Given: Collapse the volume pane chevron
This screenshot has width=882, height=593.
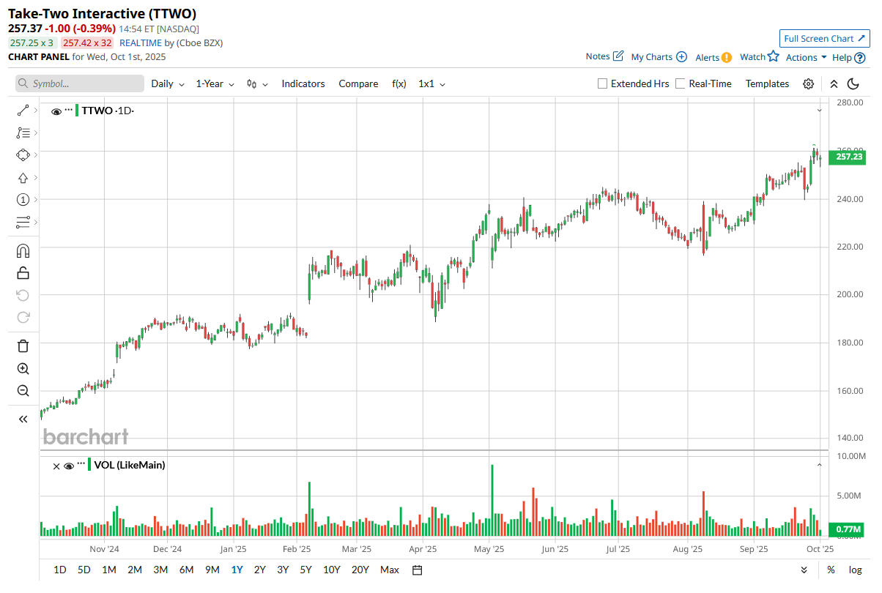Looking at the screenshot, I should click(820, 465).
